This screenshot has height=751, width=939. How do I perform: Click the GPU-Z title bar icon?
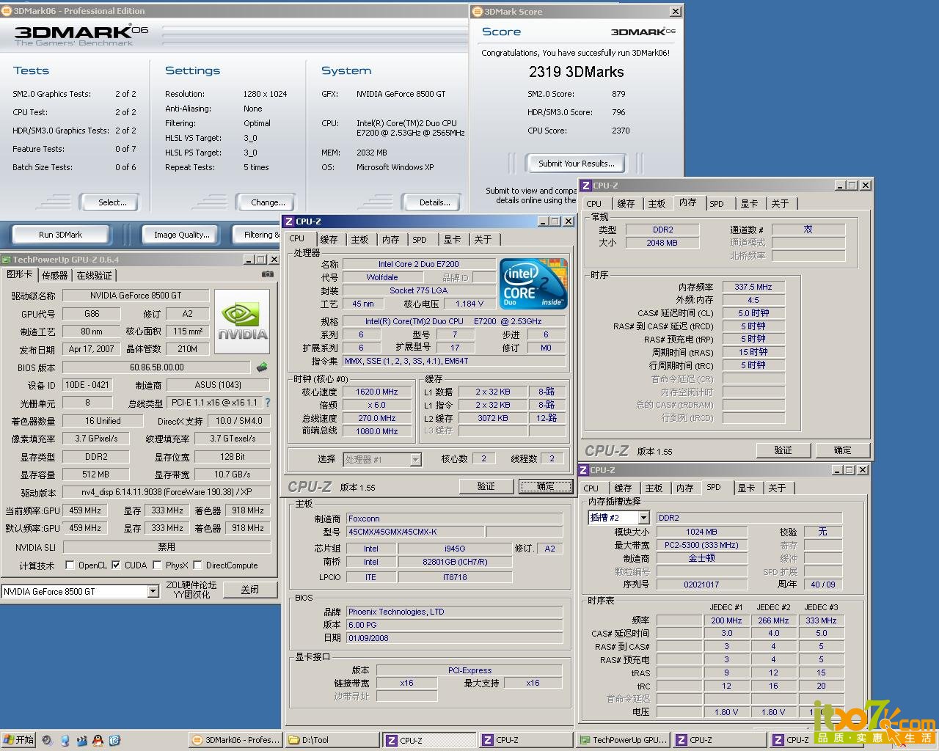point(7,260)
